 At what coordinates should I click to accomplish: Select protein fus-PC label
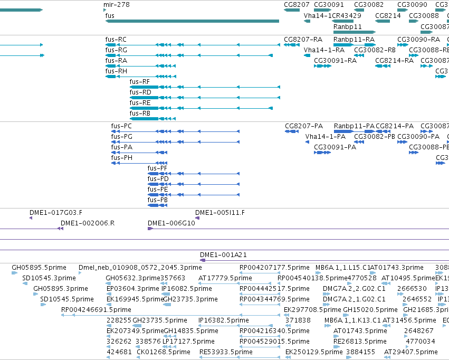(121, 126)
